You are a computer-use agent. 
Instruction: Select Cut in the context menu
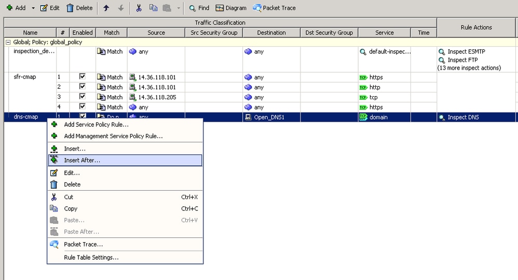click(x=125, y=197)
